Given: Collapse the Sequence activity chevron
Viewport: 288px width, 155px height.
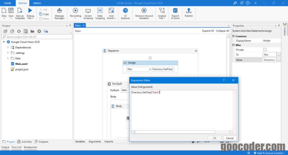Looking at the screenshot, I should tap(196, 51).
